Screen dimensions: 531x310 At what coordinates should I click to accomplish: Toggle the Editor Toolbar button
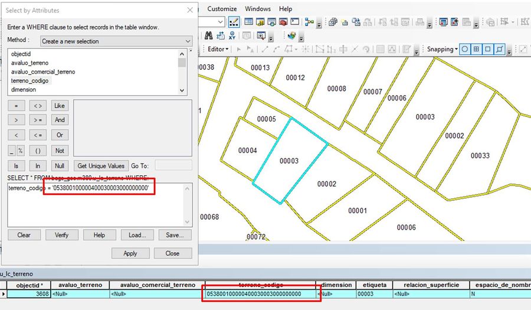click(x=234, y=22)
